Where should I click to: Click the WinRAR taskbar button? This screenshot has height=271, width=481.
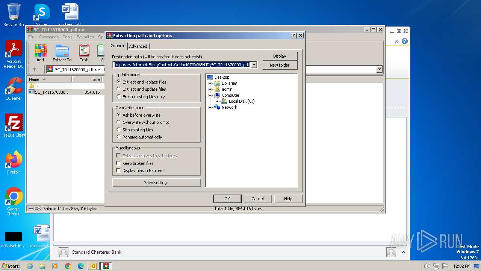[x=106, y=266]
